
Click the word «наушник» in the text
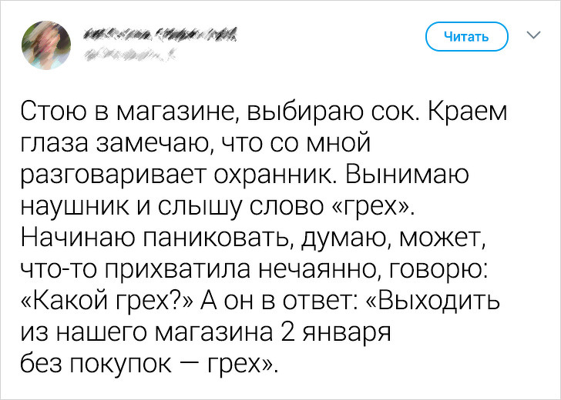click(x=76, y=204)
